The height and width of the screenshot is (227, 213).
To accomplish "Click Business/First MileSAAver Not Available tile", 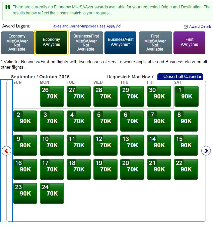I will pos(86,43).
